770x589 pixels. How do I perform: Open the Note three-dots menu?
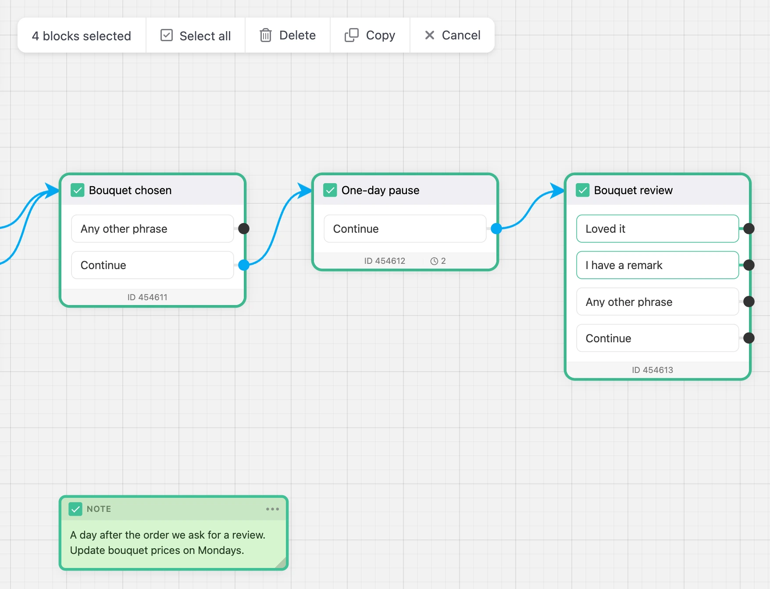pyautogui.click(x=272, y=509)
